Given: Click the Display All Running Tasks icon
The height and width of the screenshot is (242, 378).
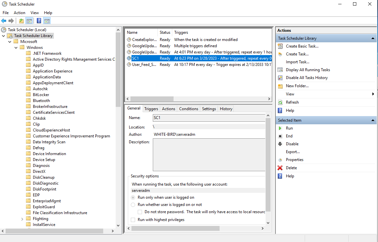Looking at the screenshot, I should (x=280, y=70).
